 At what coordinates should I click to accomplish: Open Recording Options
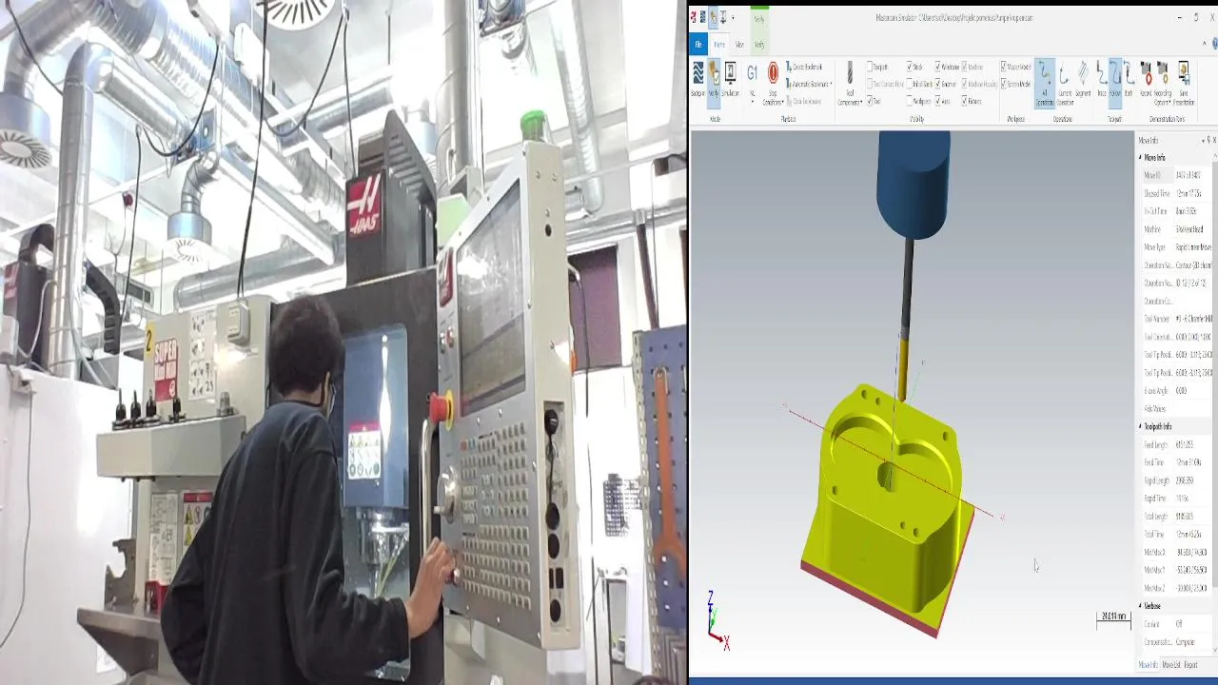[x=1163, y=84]
